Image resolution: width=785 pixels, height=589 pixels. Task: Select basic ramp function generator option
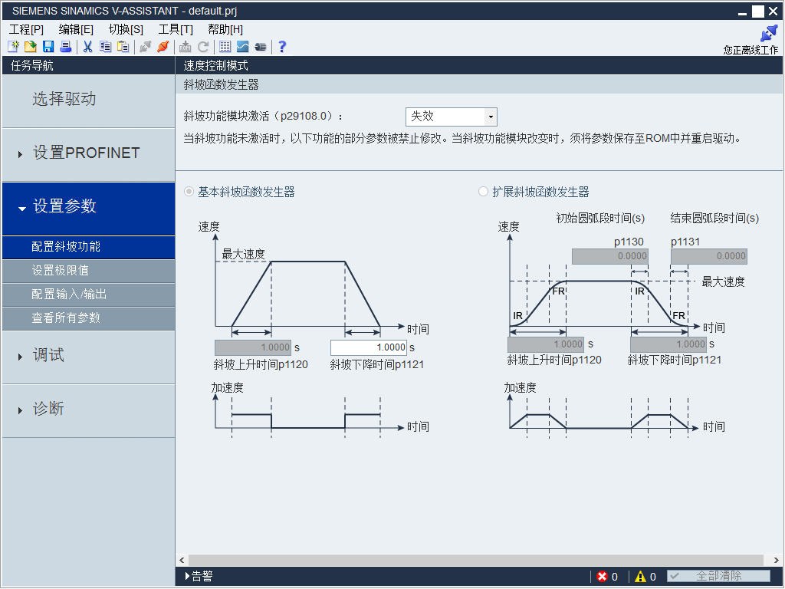tap(189, 192)
